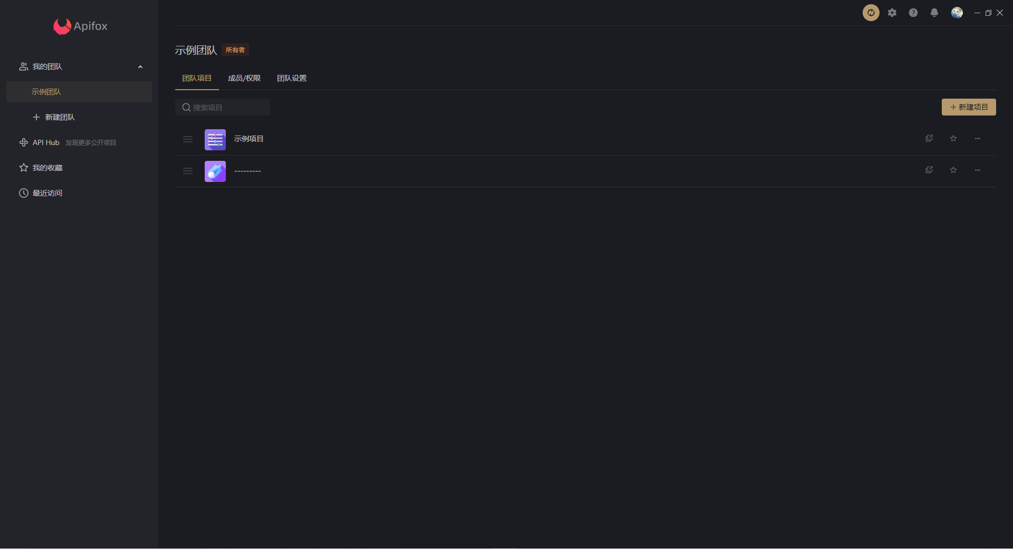Open notifications via bell icon
This screenshot has height=549, width=1013.
pyautogui.click(x=934, y=13)
